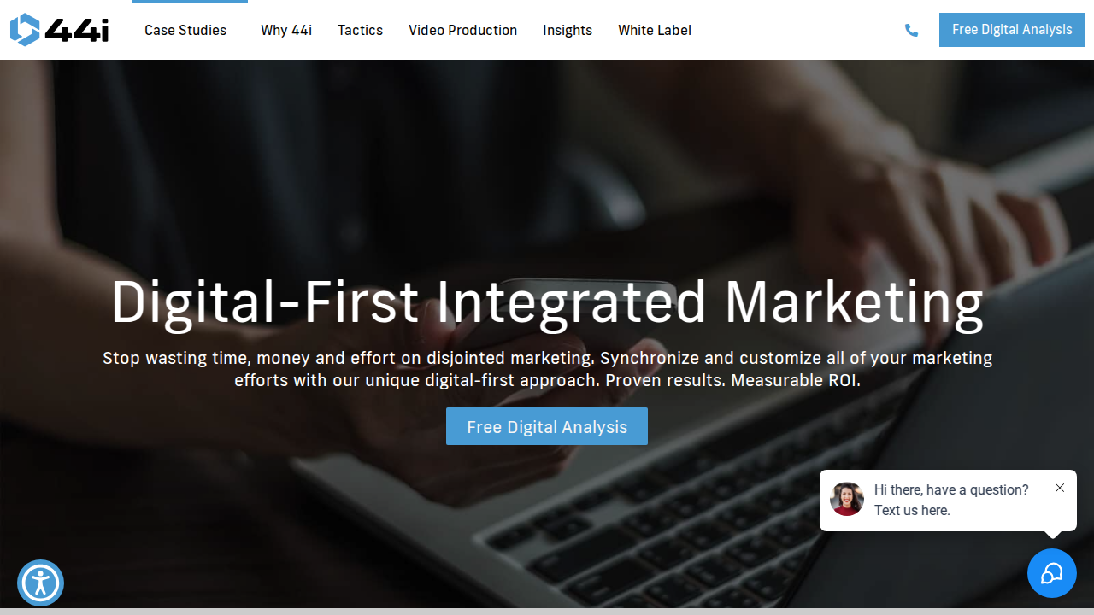Dismiss the 'Hi there' chat popup
The image size is (1094, 615).
coord(1060,488)
